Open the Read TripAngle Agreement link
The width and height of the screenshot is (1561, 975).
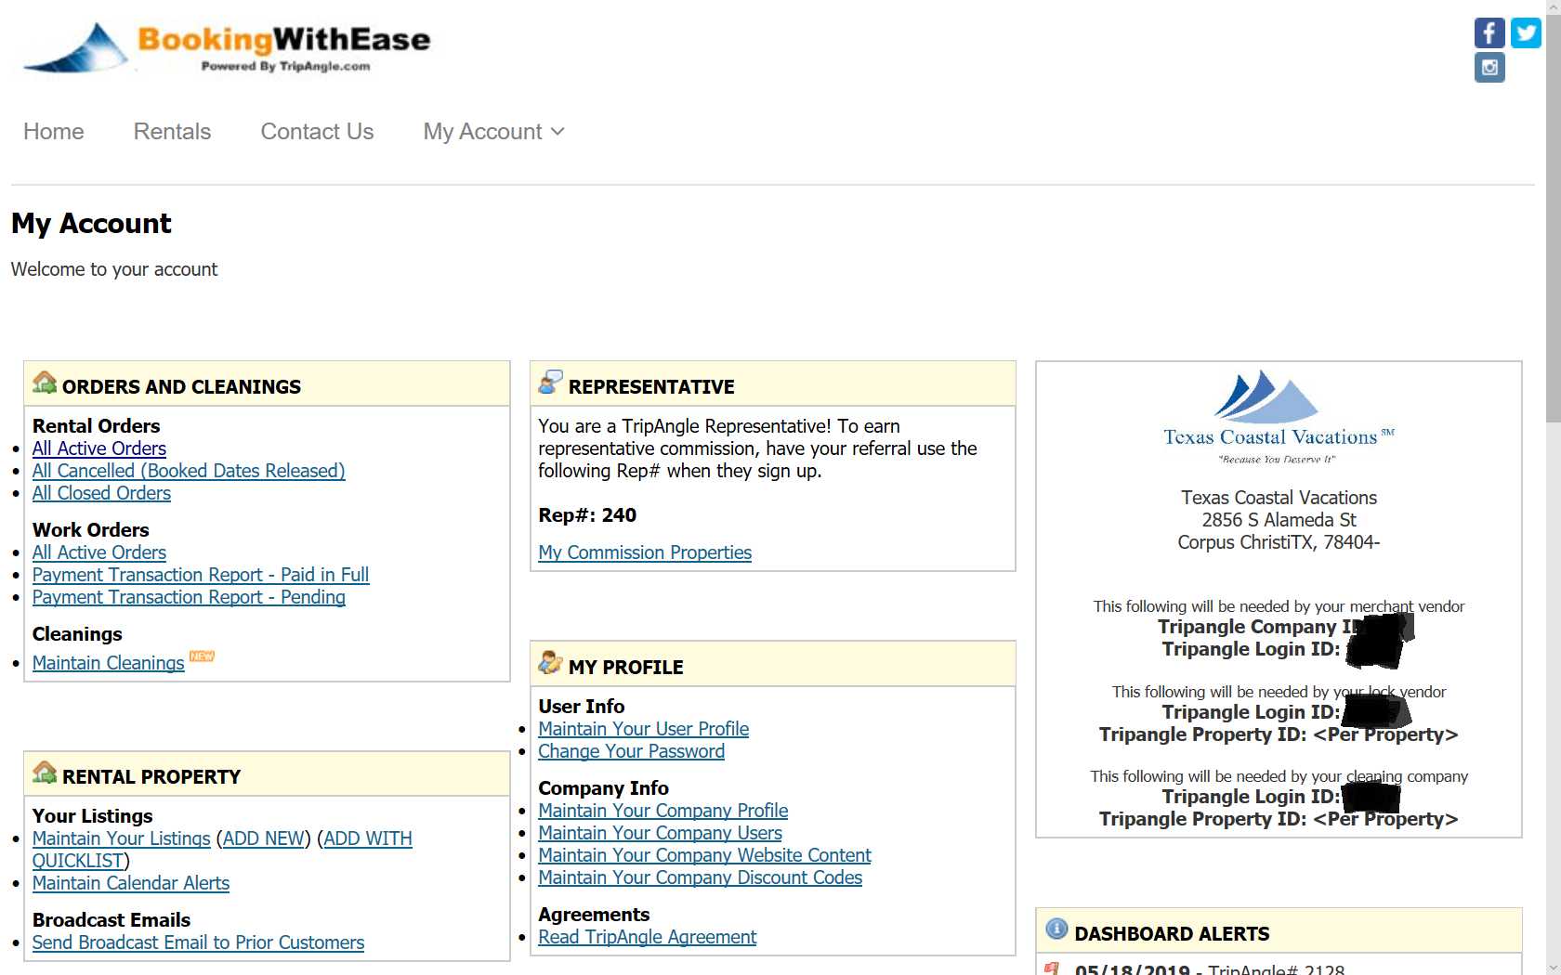click(x=648, y=937)
